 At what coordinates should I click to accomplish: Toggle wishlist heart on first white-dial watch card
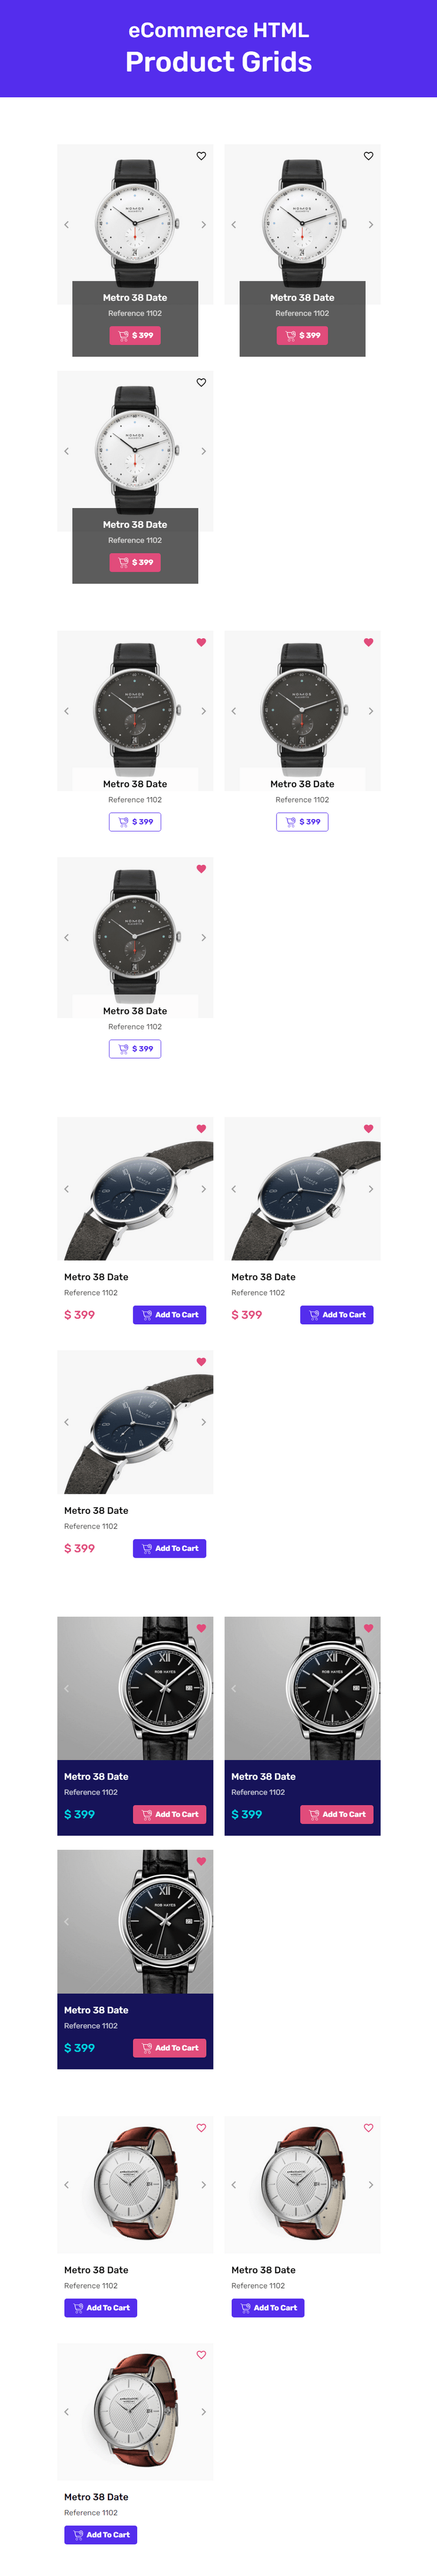click(x=201, y=156)
